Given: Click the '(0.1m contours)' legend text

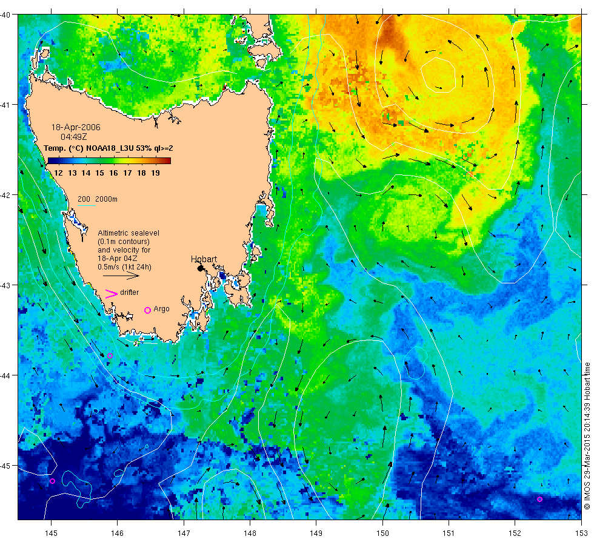Looking at the screenshot, I should 124,242.
